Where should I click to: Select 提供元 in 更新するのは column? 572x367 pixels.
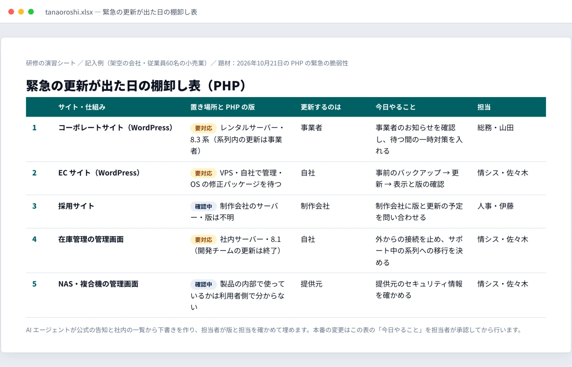pos(311,284)
